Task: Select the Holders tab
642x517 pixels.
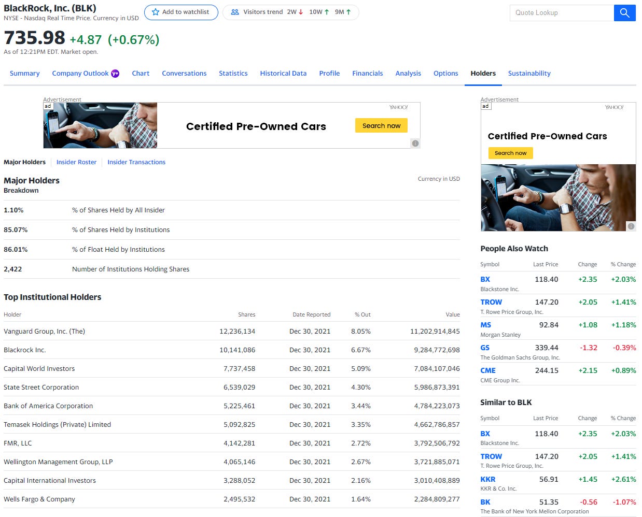Action: click(x=483, y=74)
